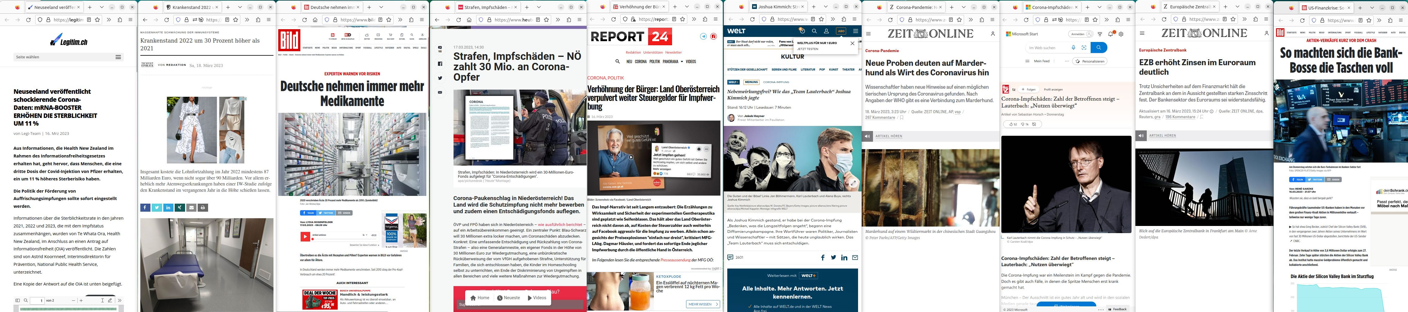Screen dimensions: 1408x312
Task: Click Unterstützen link on Report24
Action: (653, 52)
